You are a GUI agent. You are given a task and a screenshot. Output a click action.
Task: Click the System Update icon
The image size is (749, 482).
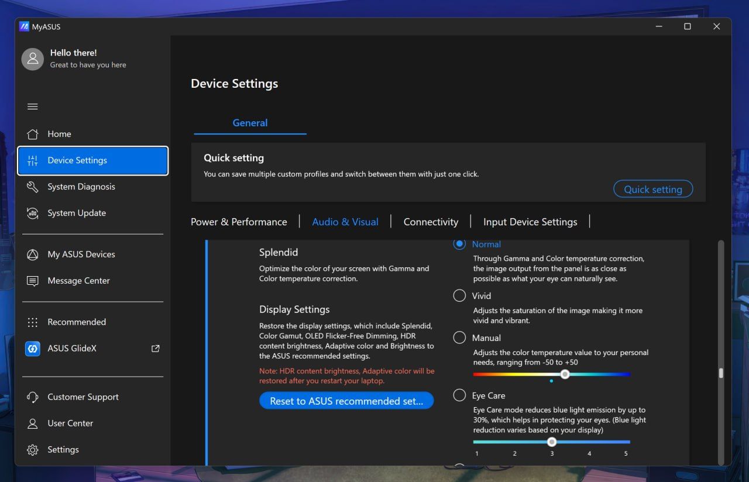pos(33,213)
